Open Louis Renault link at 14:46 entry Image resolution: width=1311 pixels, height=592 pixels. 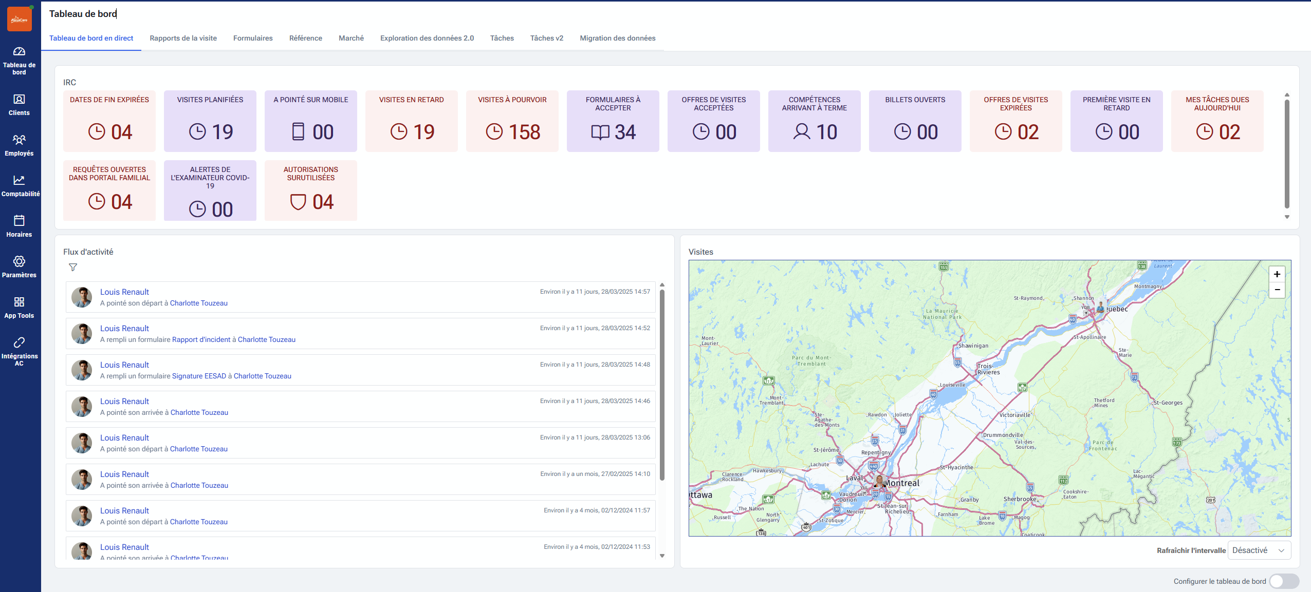(x=124, y=402)
